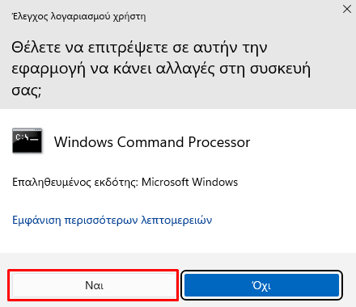This screenshot has width=356, height=307.
Task: Click the Επαληθευμένος εκδότης publisher line
Action: coord(125,183)
